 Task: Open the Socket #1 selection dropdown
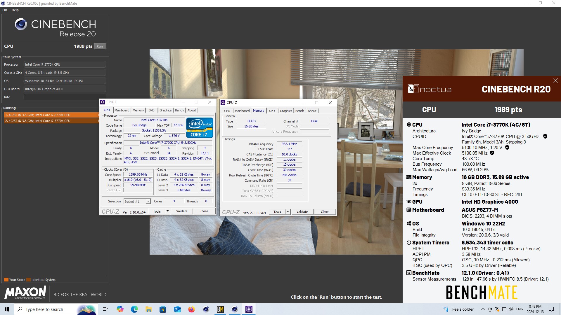137,201
